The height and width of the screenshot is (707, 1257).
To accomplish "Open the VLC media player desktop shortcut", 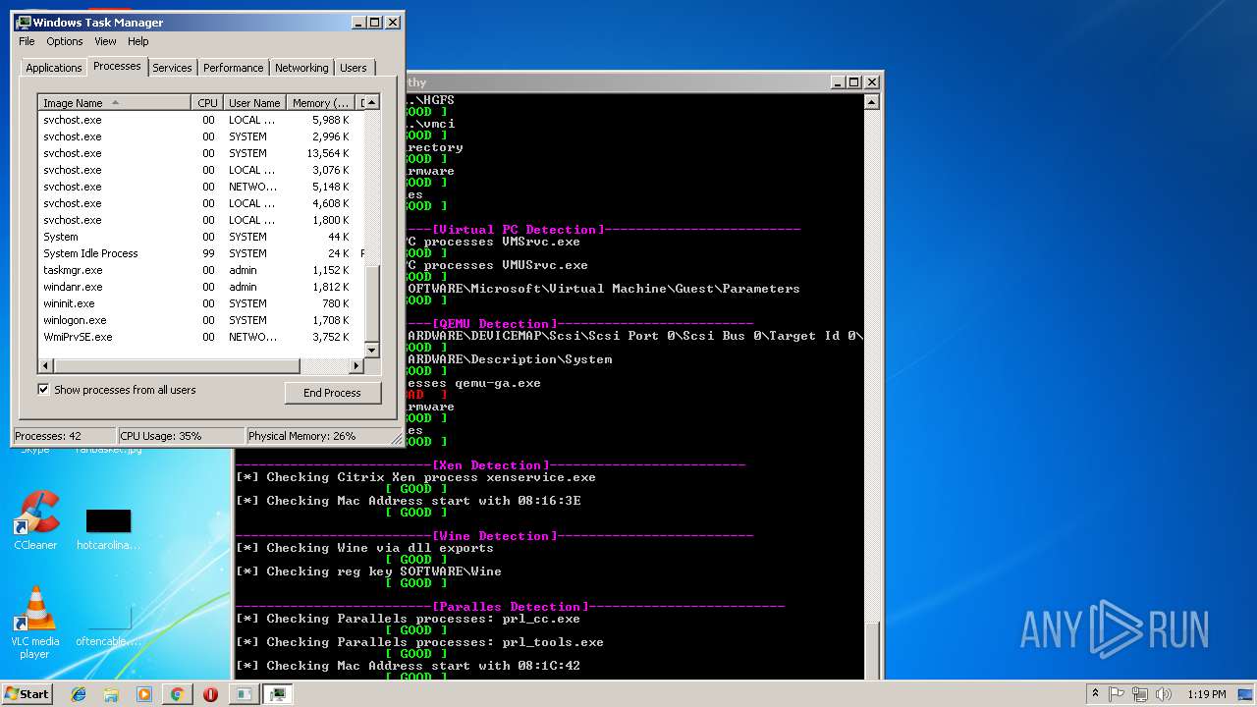I will click(x=35, y=623).
